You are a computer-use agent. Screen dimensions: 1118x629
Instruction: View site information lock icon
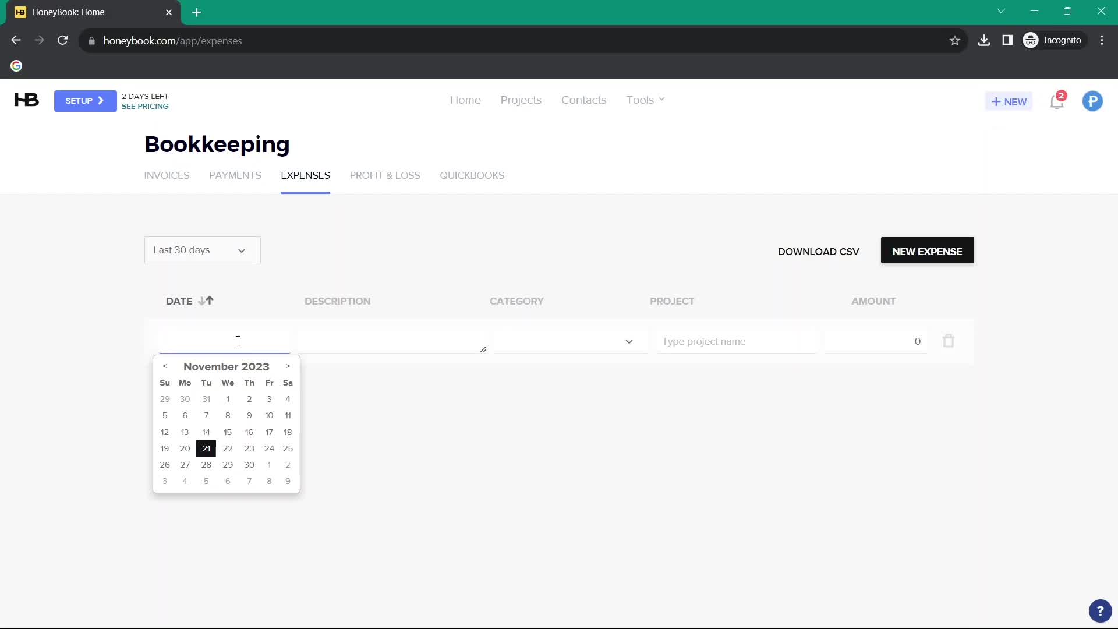coord(91,41)
